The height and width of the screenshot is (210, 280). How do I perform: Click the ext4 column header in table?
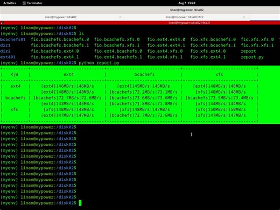68,74
